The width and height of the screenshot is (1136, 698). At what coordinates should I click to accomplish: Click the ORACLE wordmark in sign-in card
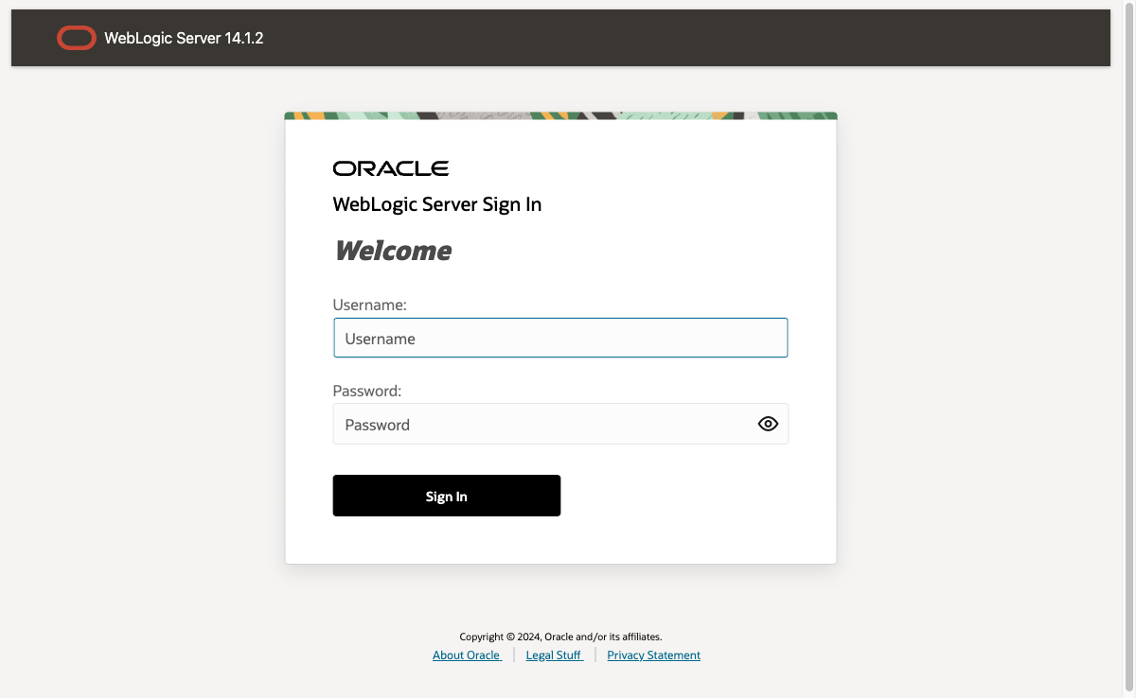391,168
